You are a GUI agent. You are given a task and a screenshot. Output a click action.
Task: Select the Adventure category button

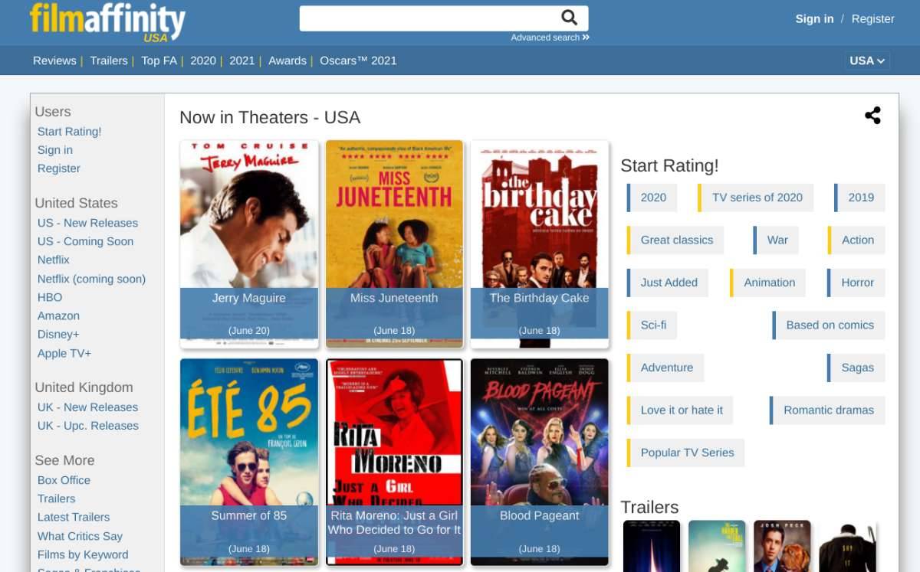666,368
